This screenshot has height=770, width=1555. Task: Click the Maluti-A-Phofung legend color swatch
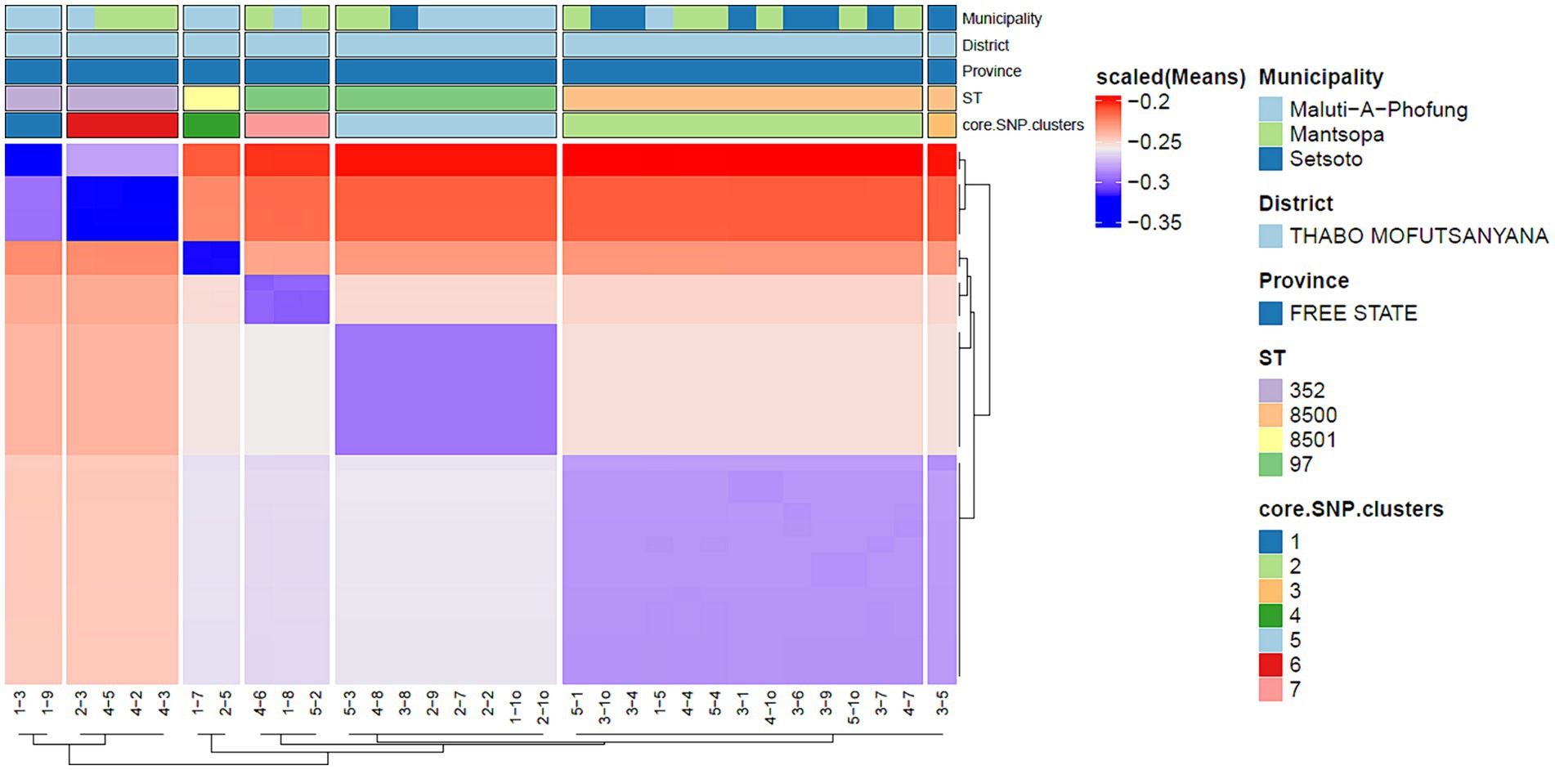point(1270,110)
